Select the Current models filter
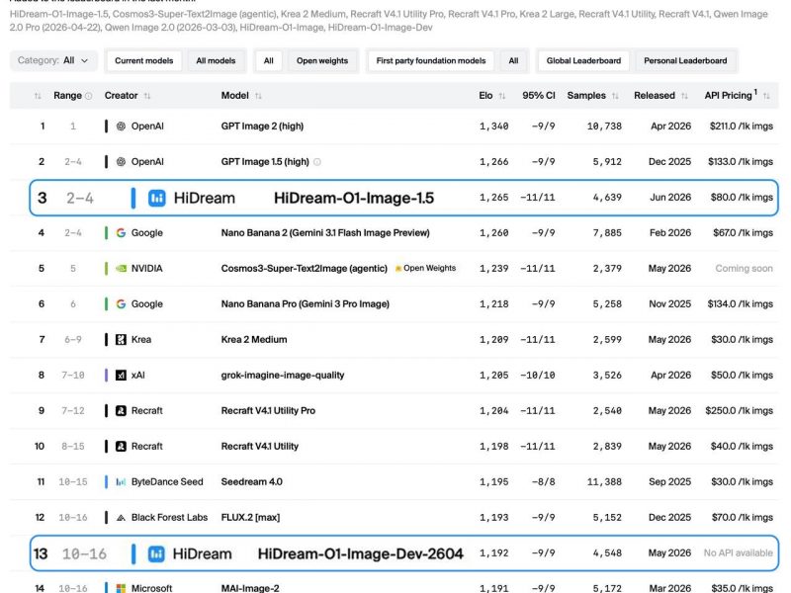Image resolution: width=791 pixels, height=593 pixels. coord(143,60)
